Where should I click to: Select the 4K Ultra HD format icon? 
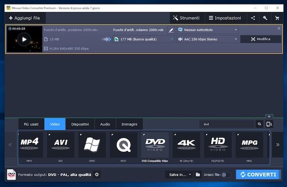click(186, 145)
